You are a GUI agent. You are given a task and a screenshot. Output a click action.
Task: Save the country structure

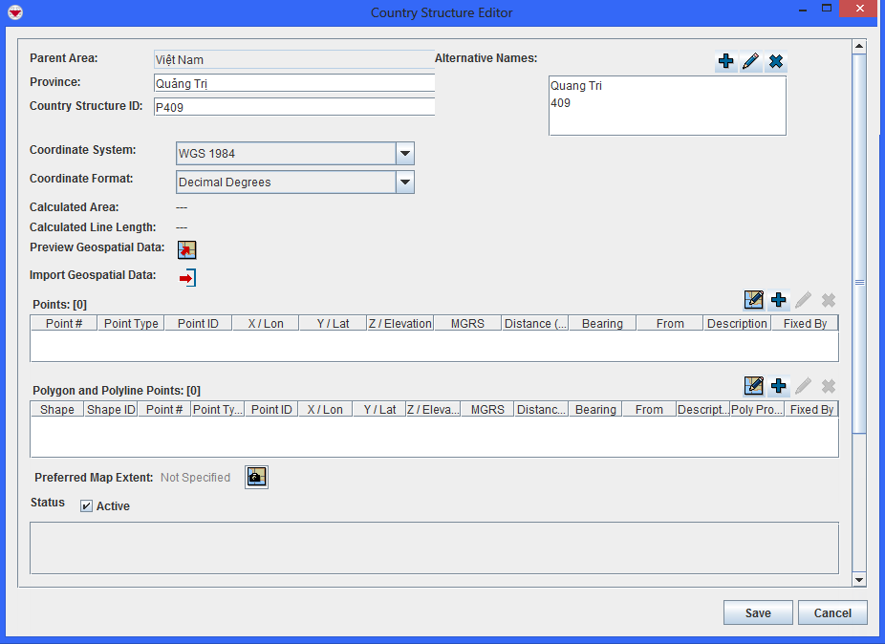[x=758, y=613]
